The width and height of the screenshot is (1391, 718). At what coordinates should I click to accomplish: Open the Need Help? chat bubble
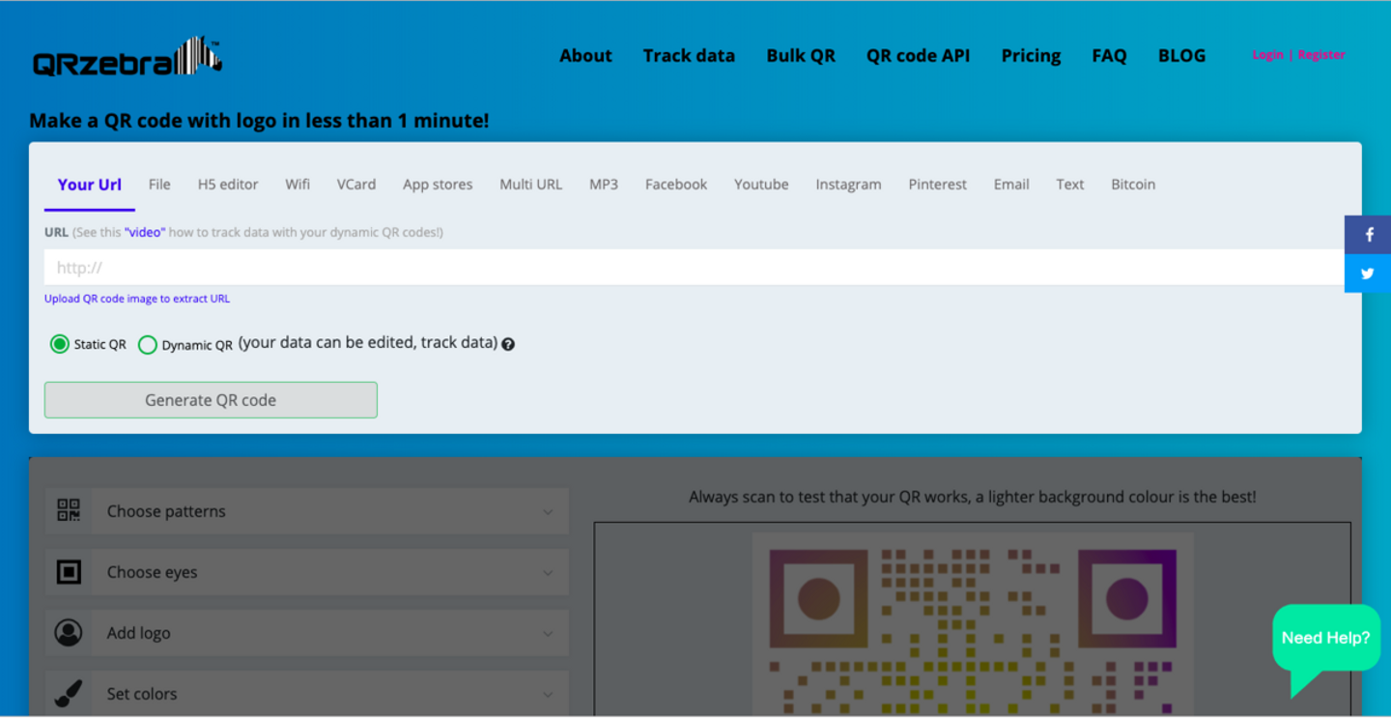(1326, 648)
